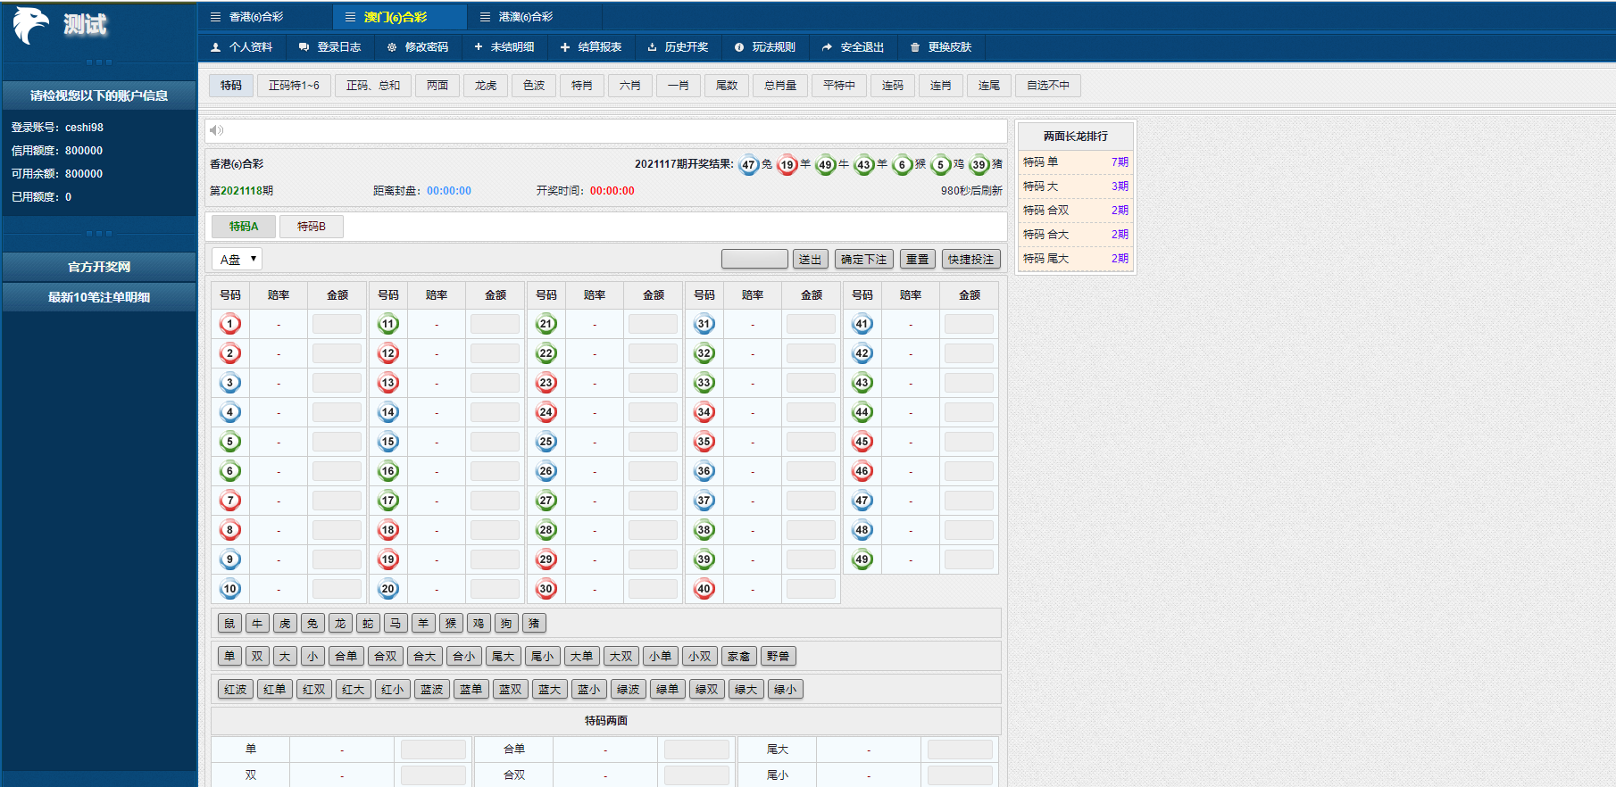Click the 猪 zodiac quick-select button
The image size is (1616, 787).
point(534,624)
